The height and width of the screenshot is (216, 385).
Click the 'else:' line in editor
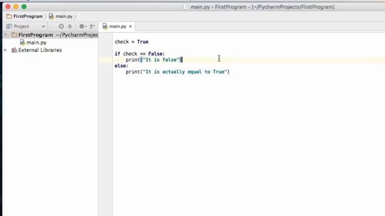click(x=122, y=65)
